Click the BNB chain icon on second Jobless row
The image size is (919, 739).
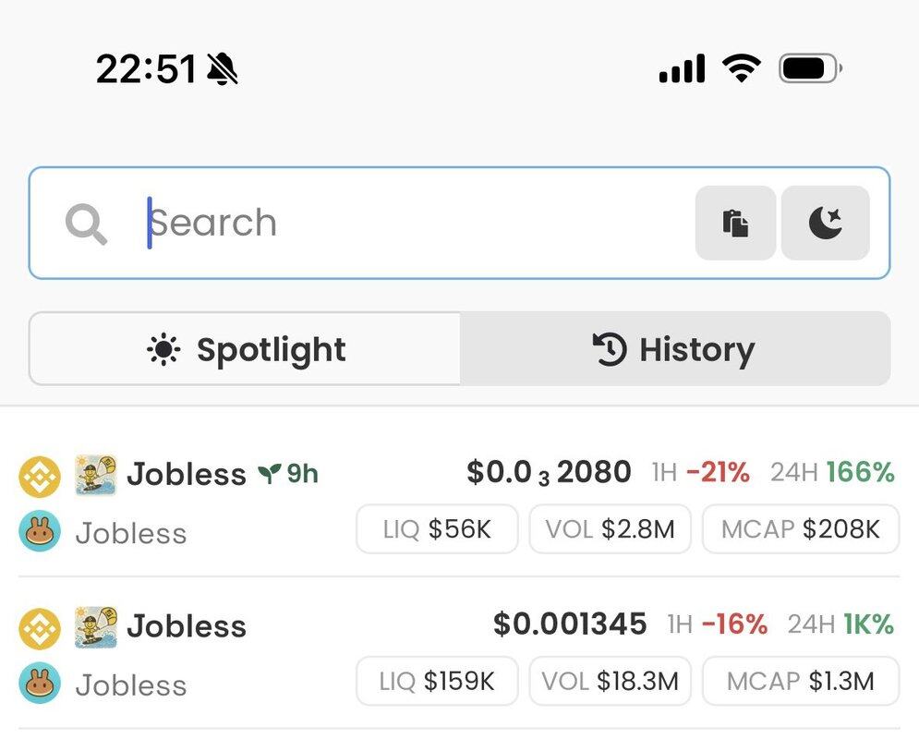[x=40, y=629]
